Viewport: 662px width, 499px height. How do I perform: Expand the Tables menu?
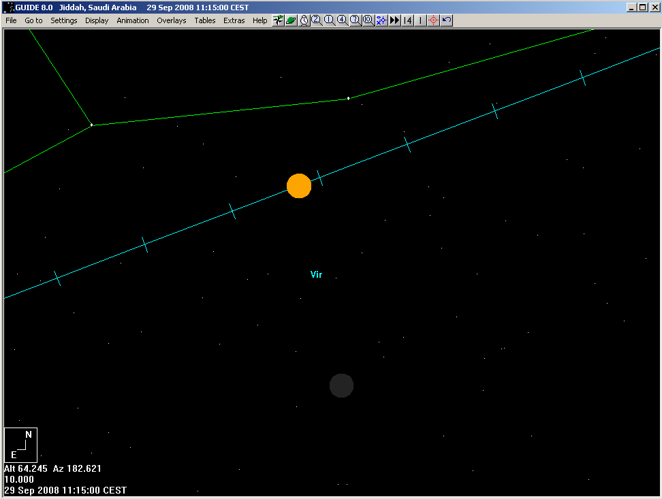click(x=204, y=20)
